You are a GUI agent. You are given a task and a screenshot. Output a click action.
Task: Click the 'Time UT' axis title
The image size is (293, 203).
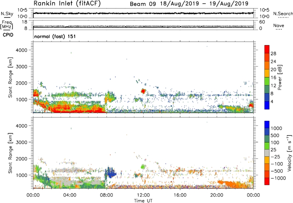[x=143, y=201]
